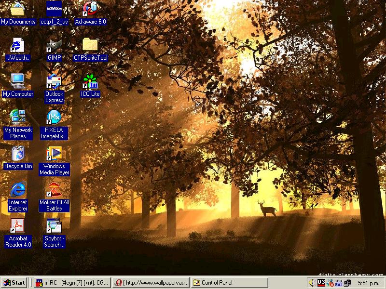Select the PIXELA ImageMixer icon

(x=54, y=118)
